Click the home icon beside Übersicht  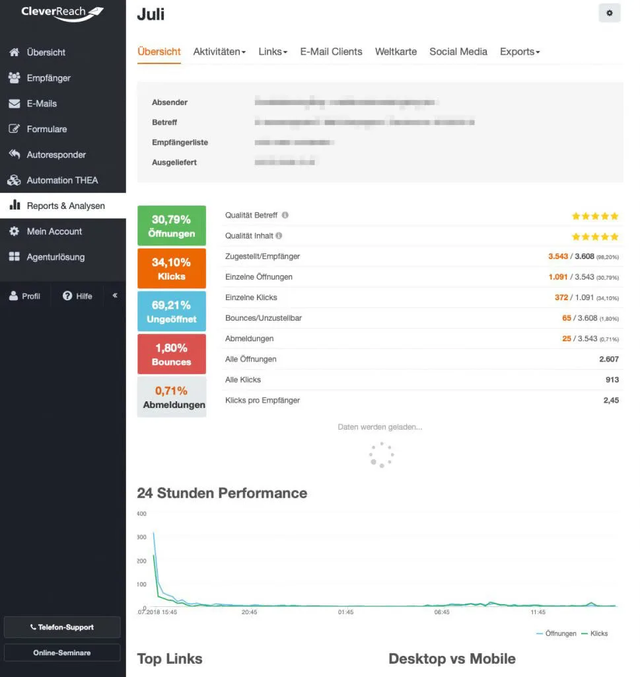15,52
